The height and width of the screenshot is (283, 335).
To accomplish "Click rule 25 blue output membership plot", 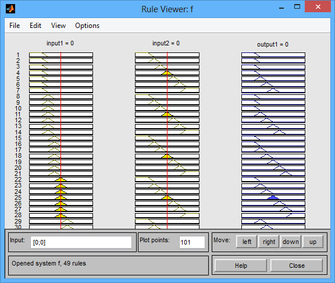I will coord(273,197).
